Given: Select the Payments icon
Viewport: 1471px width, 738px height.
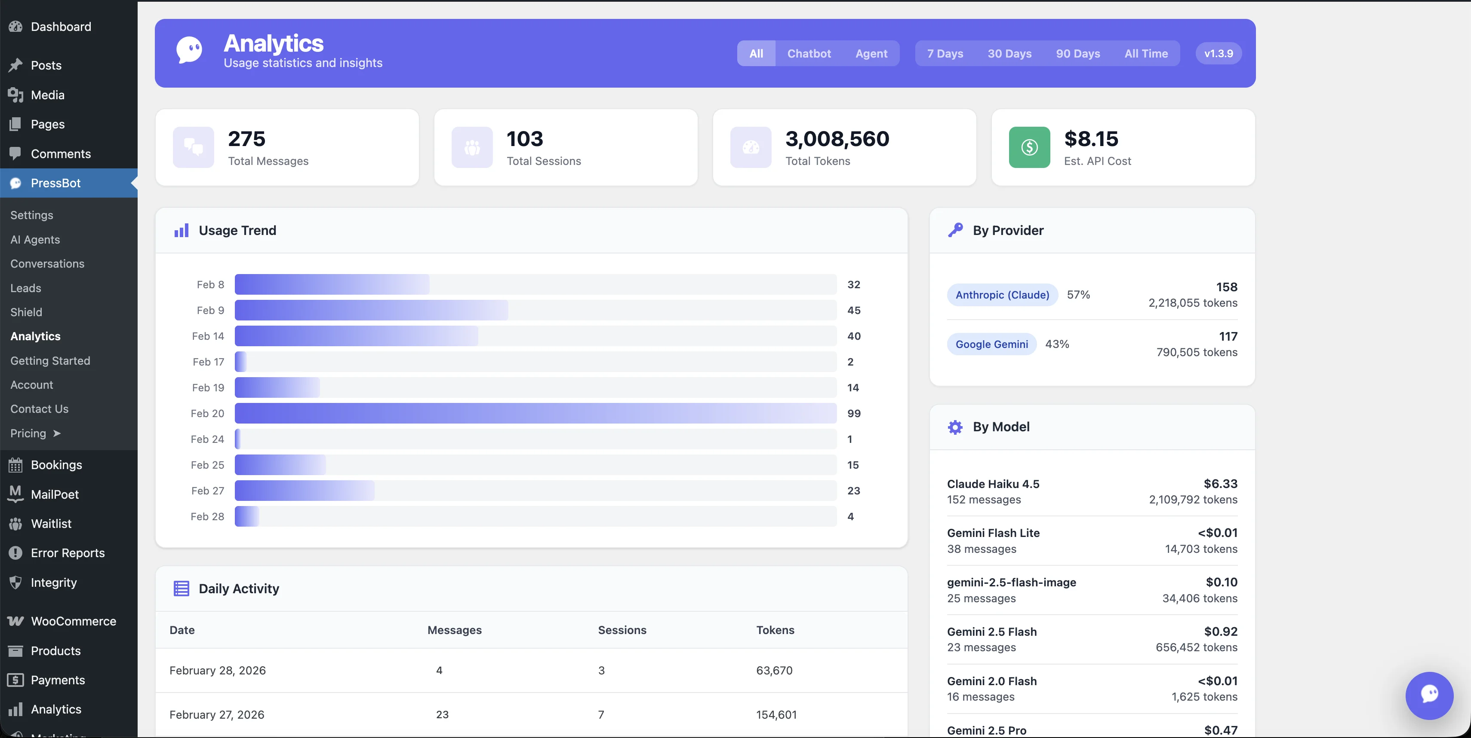Looking at the screenshot, I should click(x=15, y=680).
